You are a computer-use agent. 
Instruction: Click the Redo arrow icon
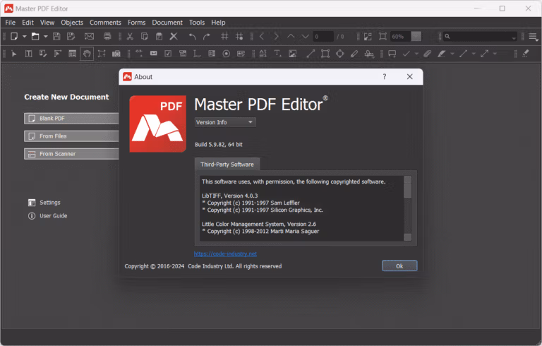coord(207,36)
